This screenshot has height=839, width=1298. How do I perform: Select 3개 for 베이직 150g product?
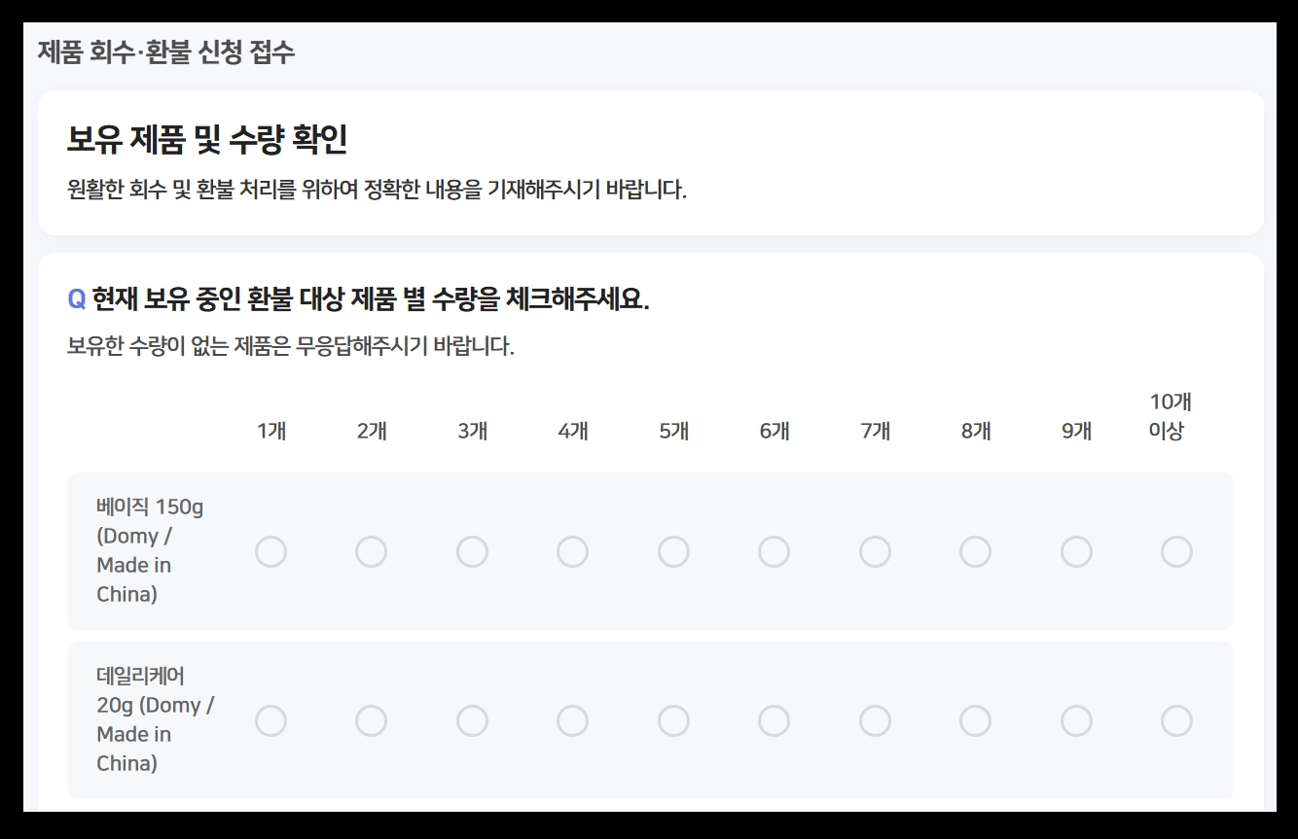pyautogui.click(x=473, y=551)
